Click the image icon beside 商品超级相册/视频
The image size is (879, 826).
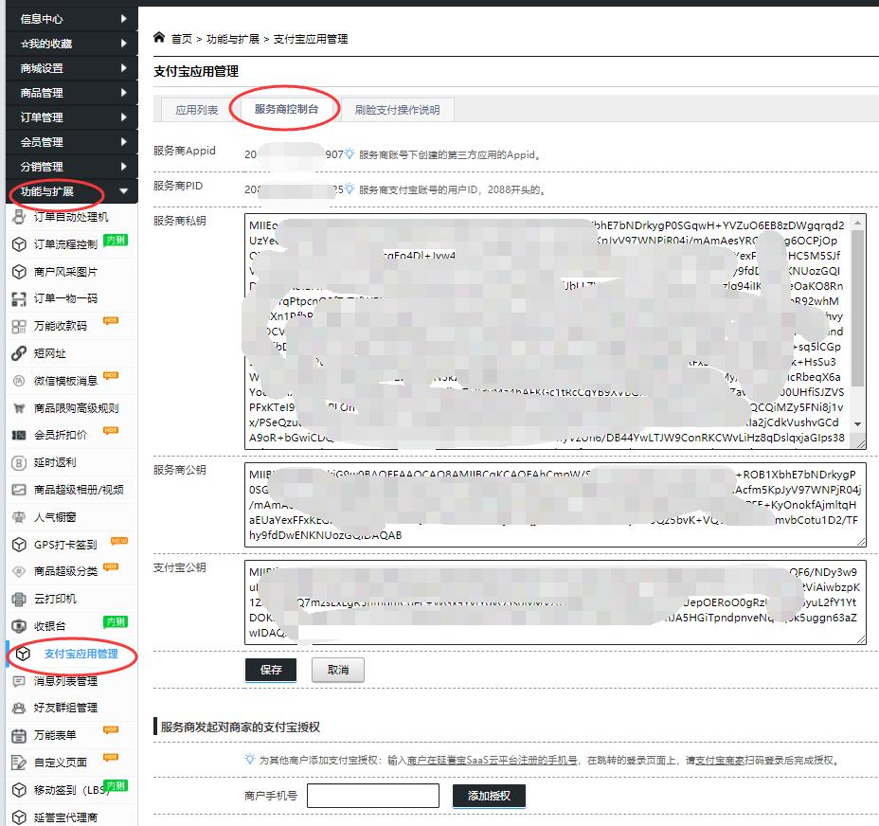click(x=19, y=490)
